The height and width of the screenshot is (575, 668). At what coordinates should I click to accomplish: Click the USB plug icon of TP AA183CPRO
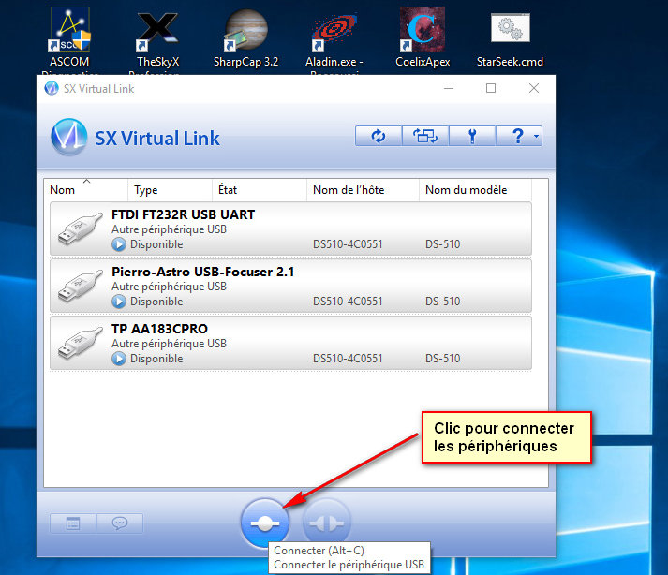(x=80, y=344)
